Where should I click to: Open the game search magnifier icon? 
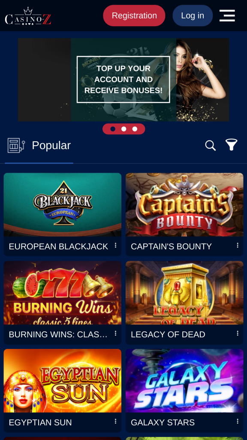(210, 146)
